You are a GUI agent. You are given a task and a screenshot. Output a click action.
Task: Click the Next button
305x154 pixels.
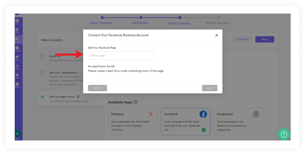click(265, 40)
